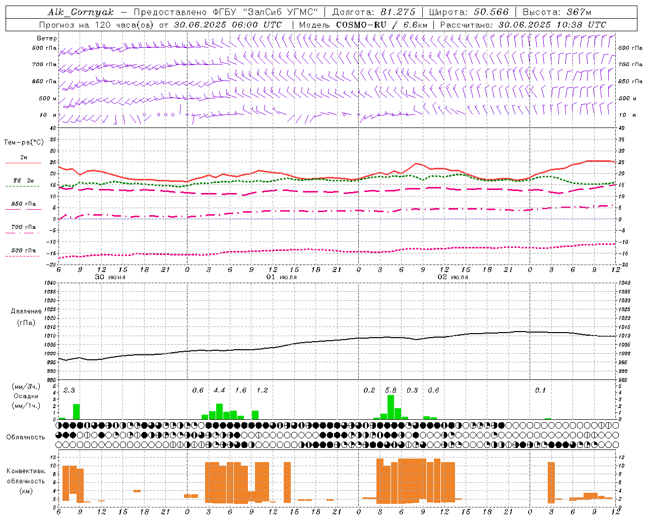
Task: Click the Ветер section label
Action: click(x=47, y=38)
